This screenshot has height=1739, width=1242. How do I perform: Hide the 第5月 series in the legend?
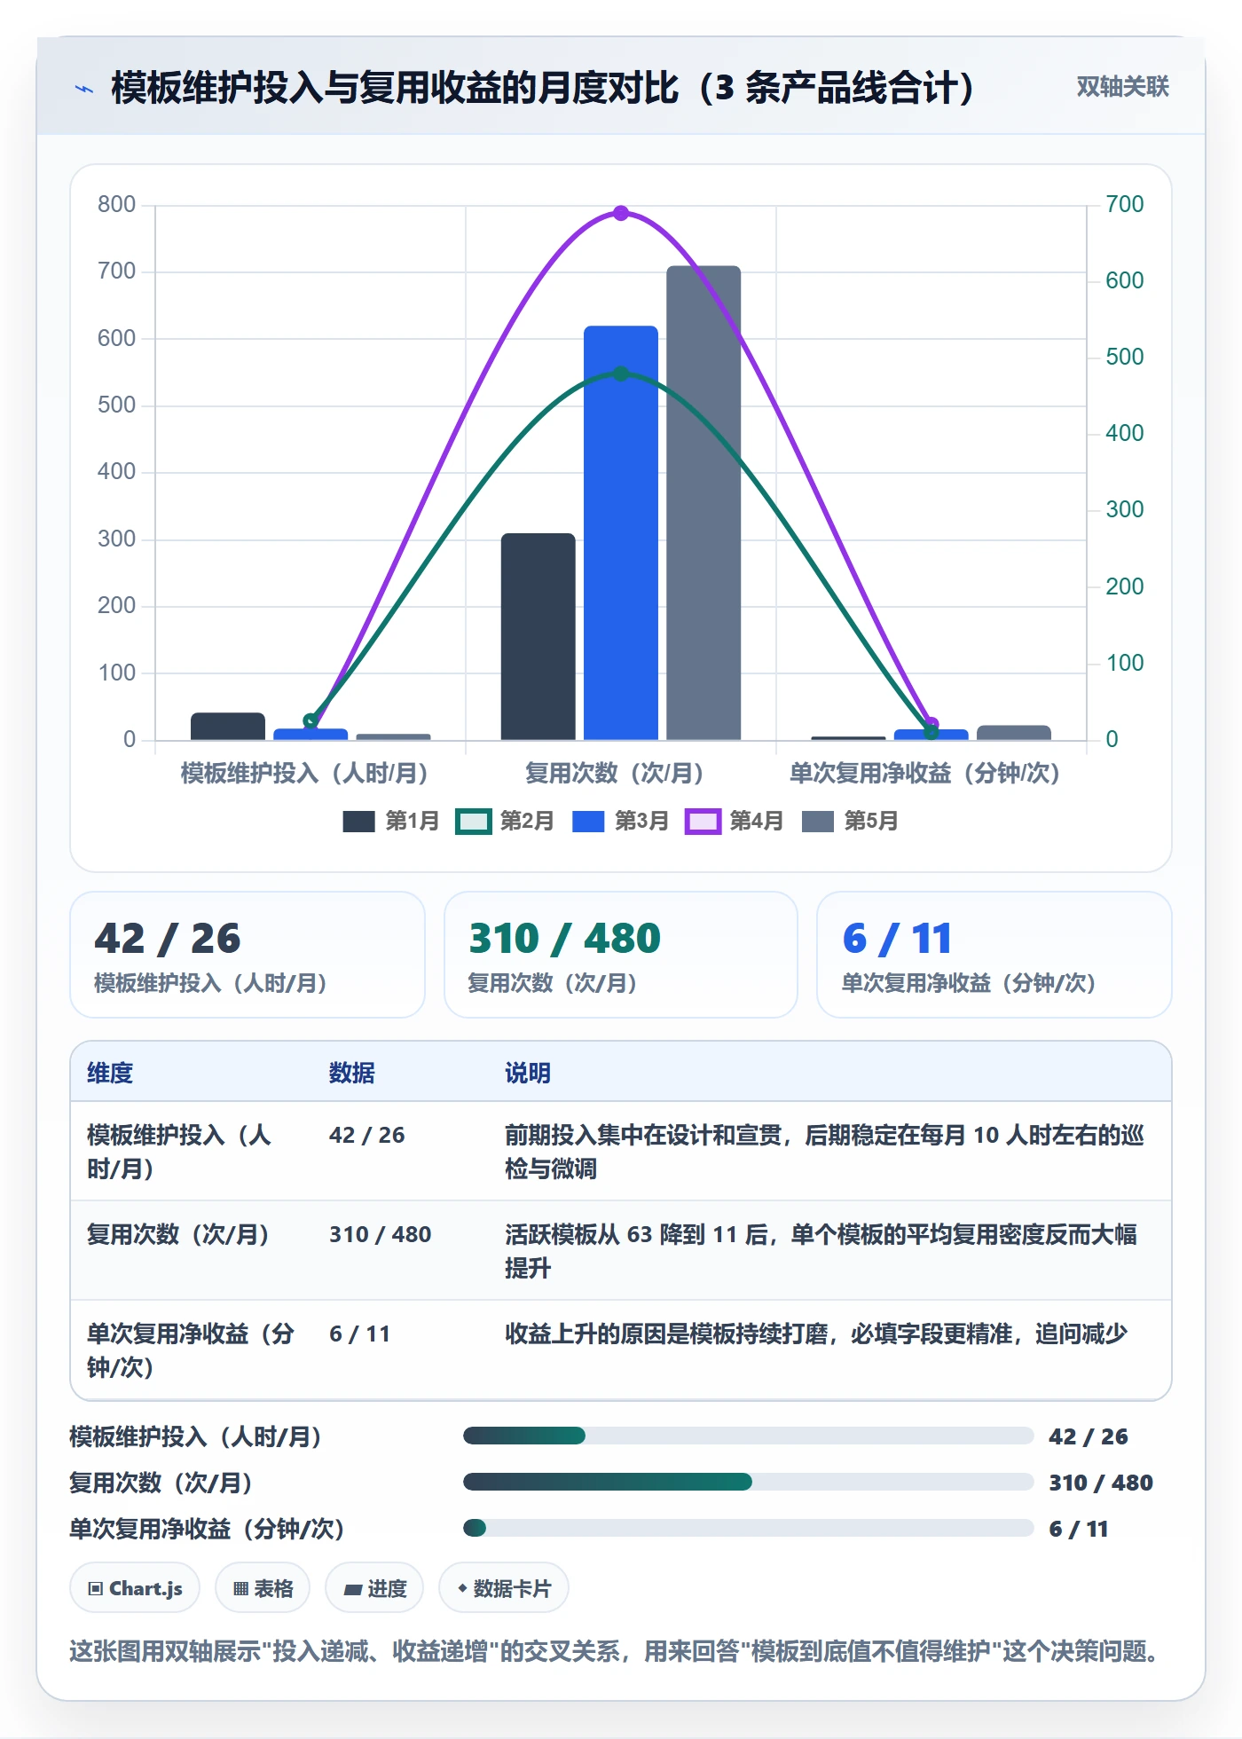[850, 822]
